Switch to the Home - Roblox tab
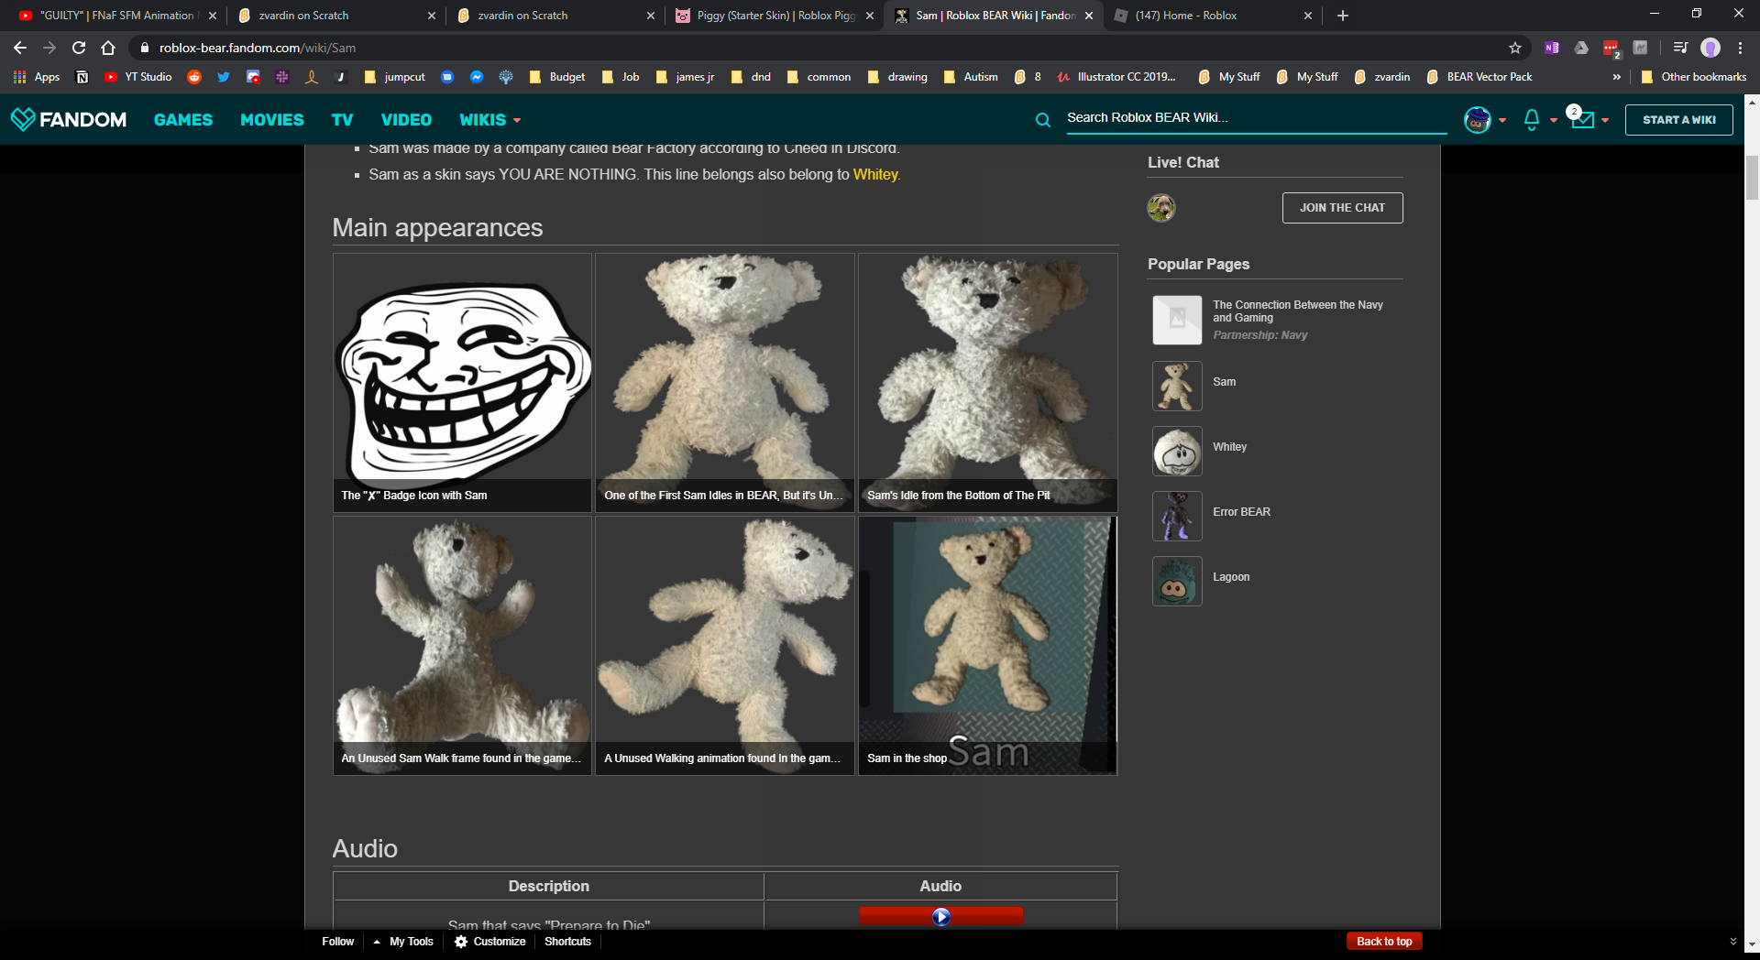Viewport: 1760px width, 960px height. click(1210, 16)
